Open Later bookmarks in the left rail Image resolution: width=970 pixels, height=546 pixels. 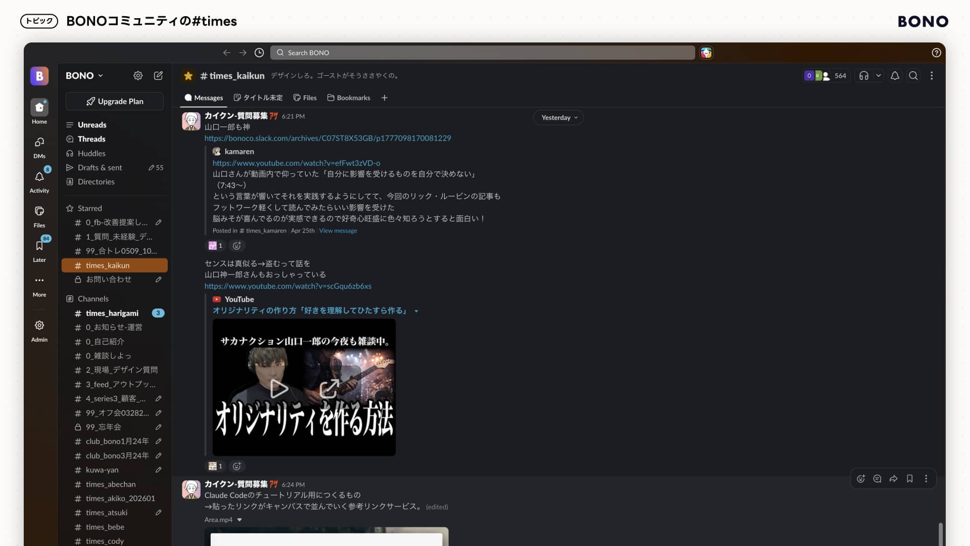pos(39,251)
